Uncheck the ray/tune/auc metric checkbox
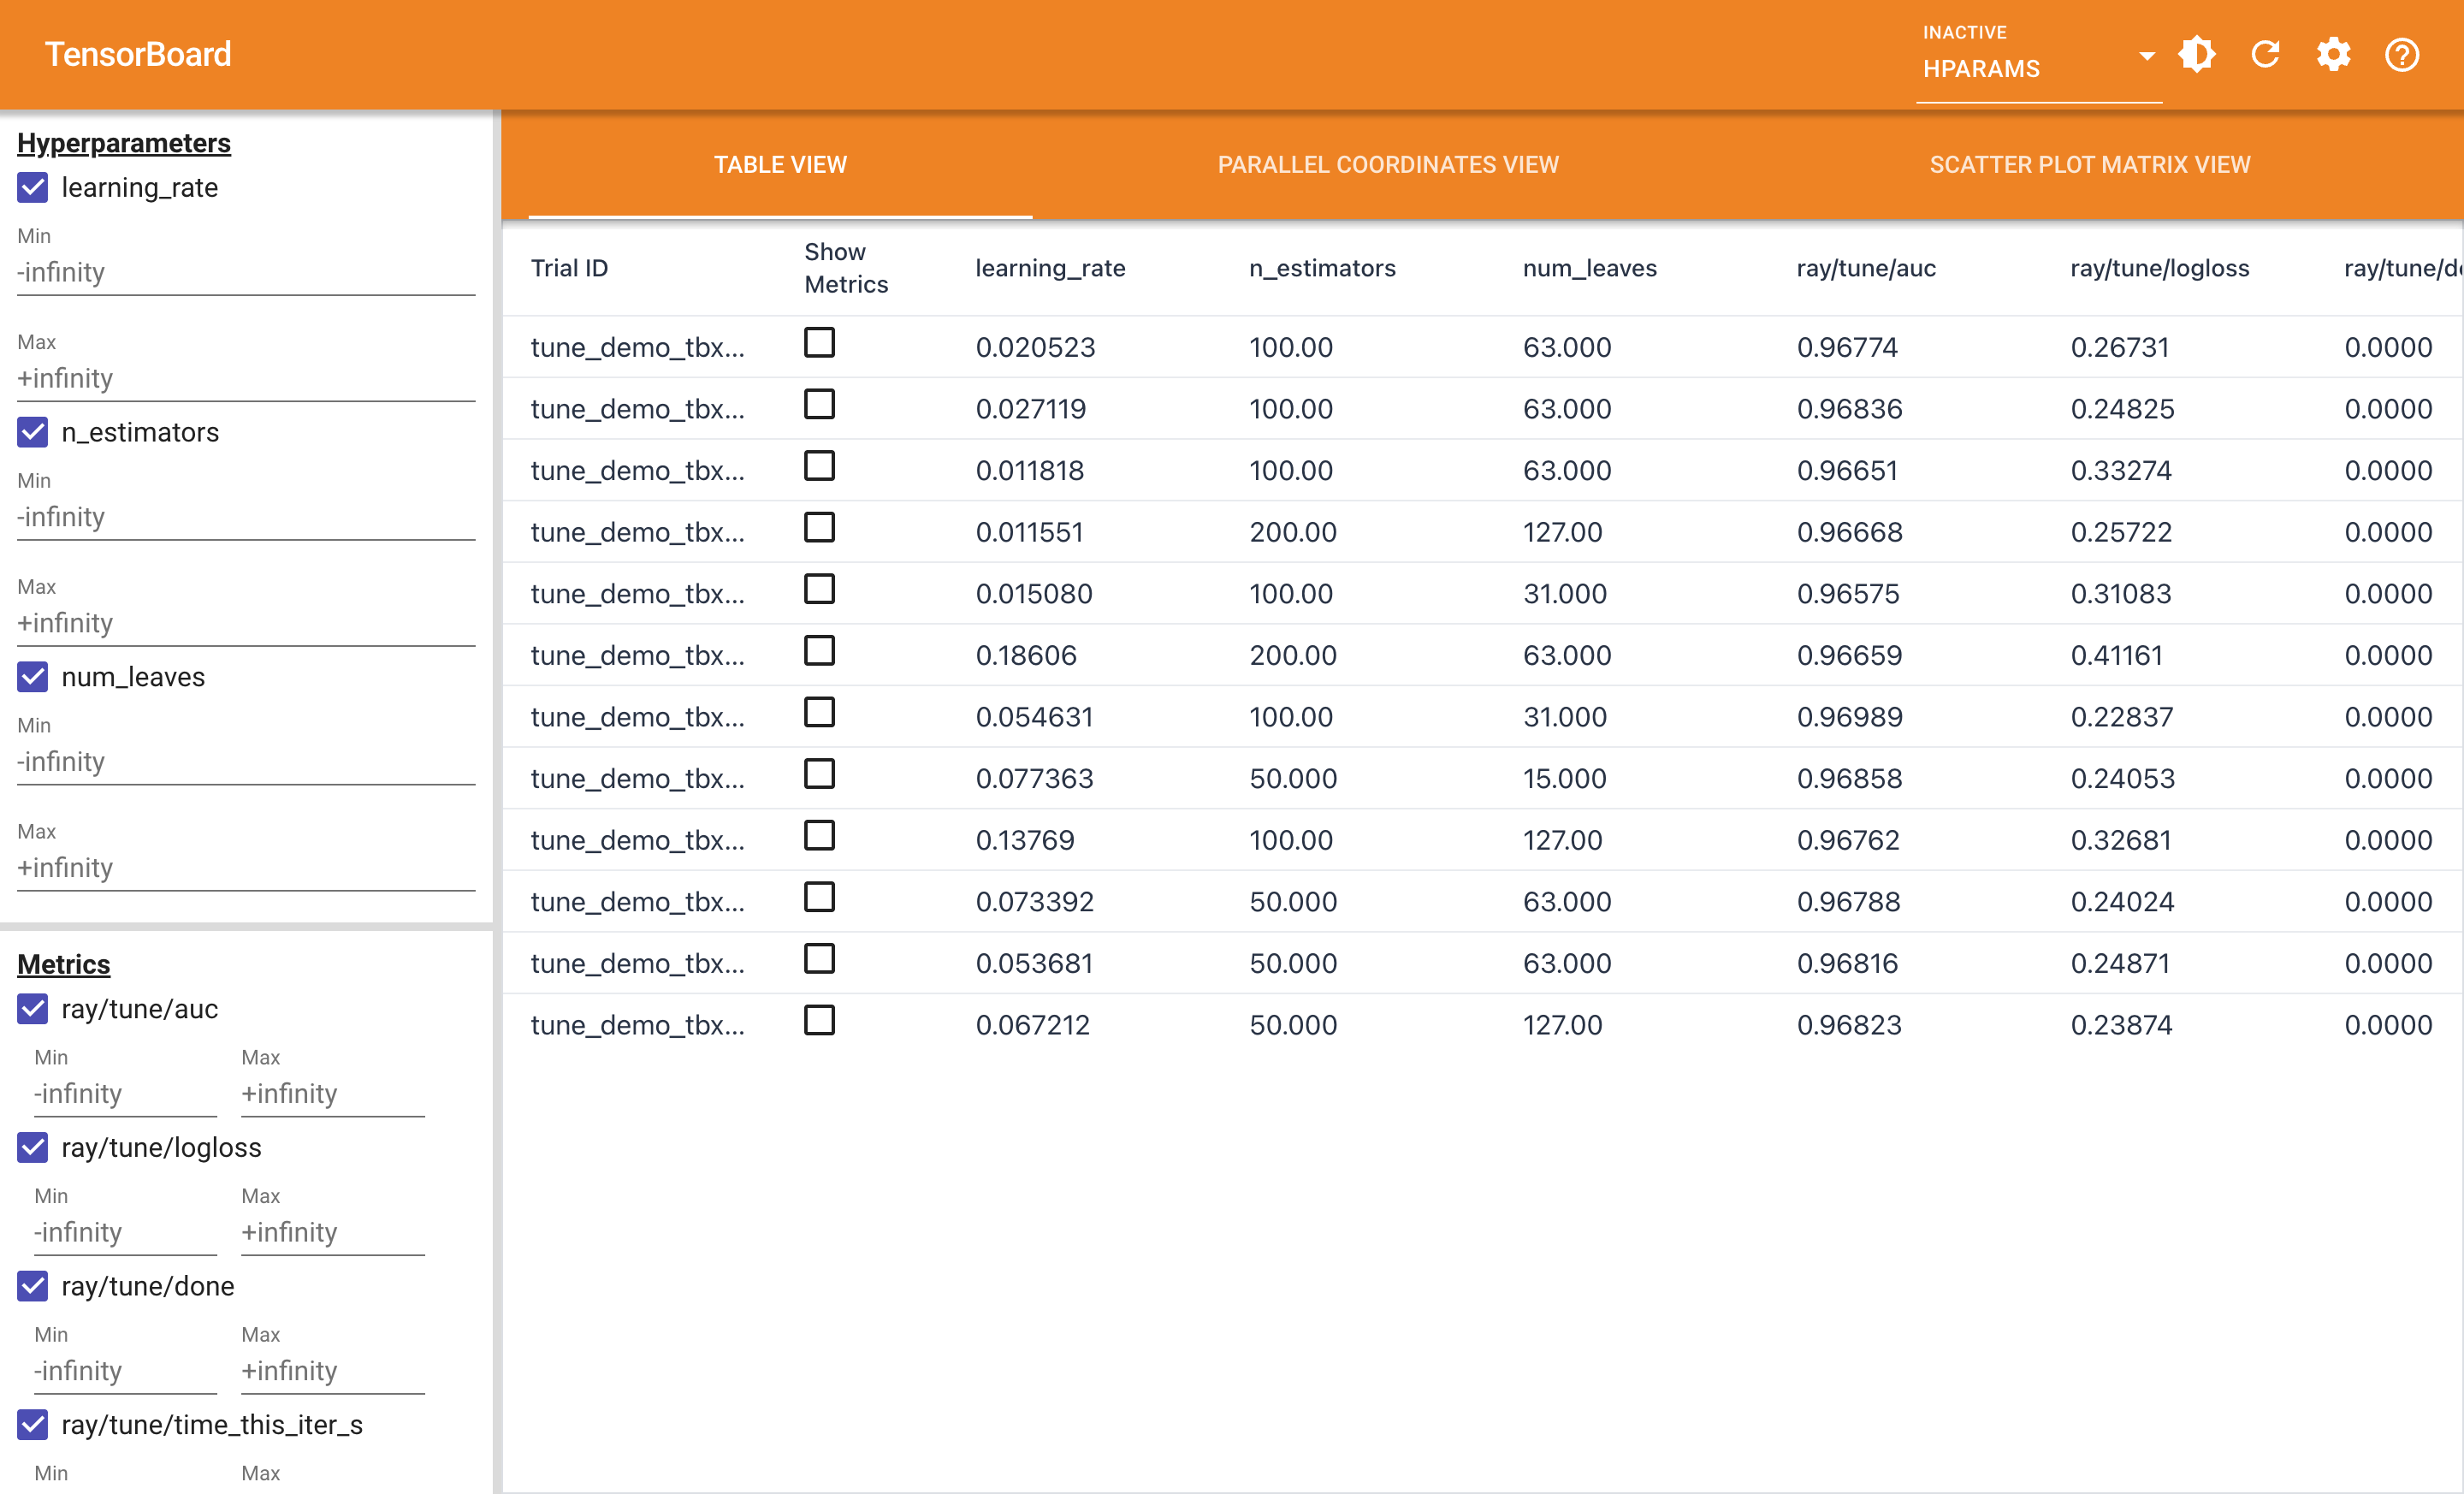 coord(33,1008)
